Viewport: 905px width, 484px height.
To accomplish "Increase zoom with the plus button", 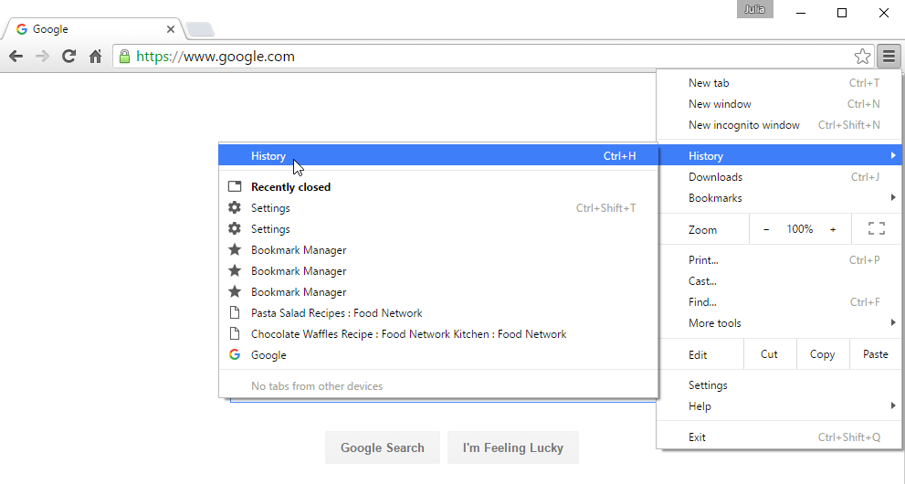I will tap(833, 229).
